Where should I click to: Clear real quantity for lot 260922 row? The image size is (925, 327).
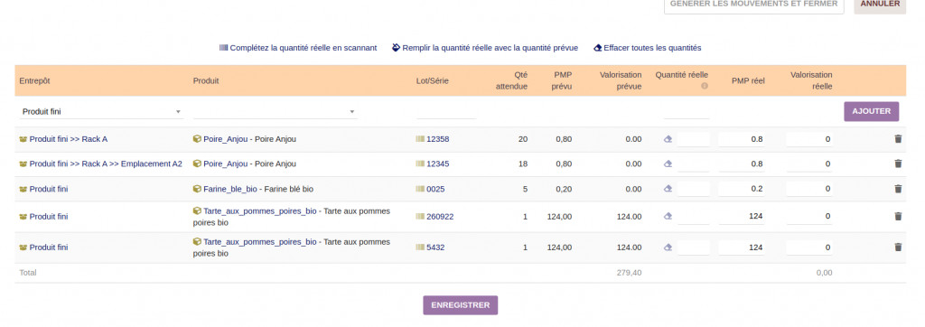pos(668,217)
